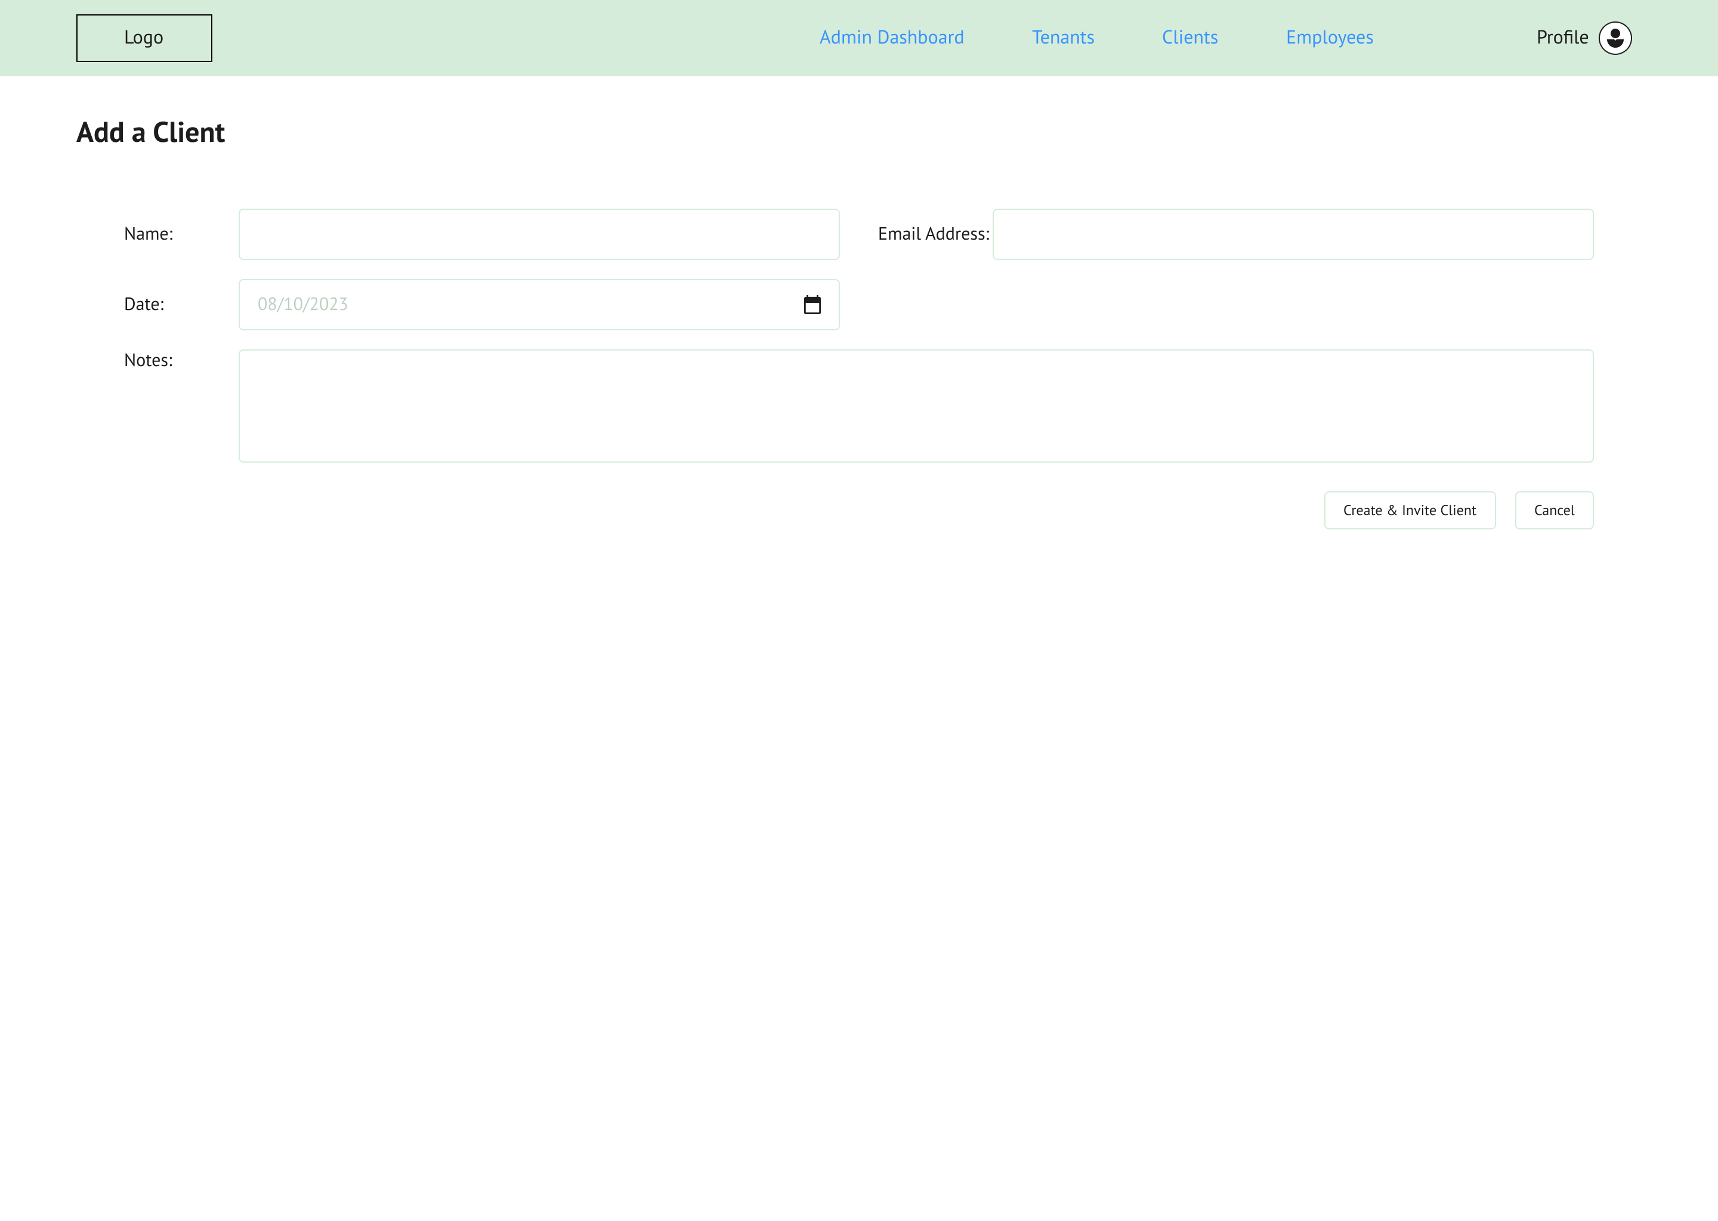Click the profile avatar icon
This screenshot has height=1221, width=1718.
(1614, 38)
